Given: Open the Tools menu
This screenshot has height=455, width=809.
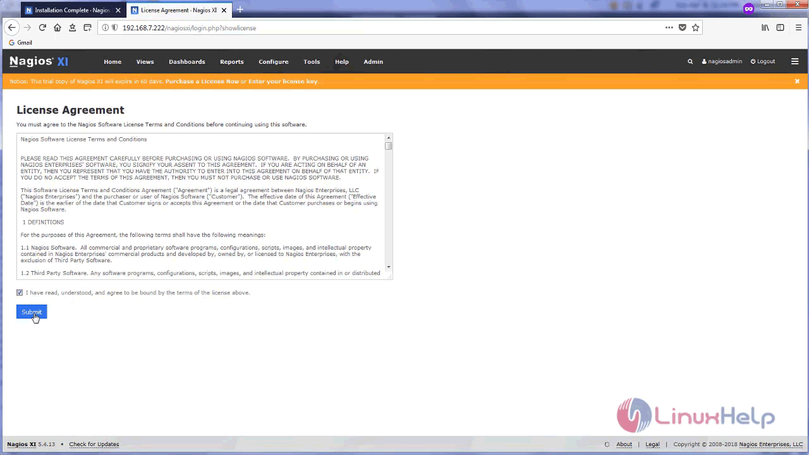Looking at the screenshot, I should pyautogui.click(x=312, y=61).
